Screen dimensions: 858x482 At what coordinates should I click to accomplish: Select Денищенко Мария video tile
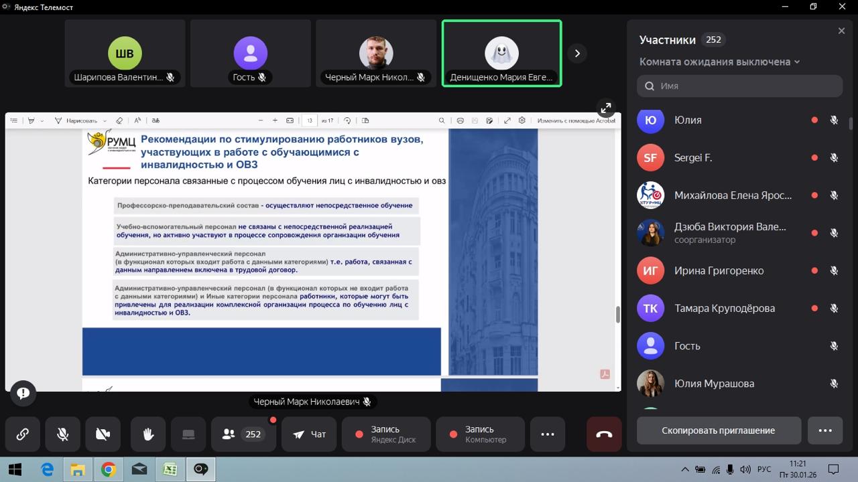[501, 54]
